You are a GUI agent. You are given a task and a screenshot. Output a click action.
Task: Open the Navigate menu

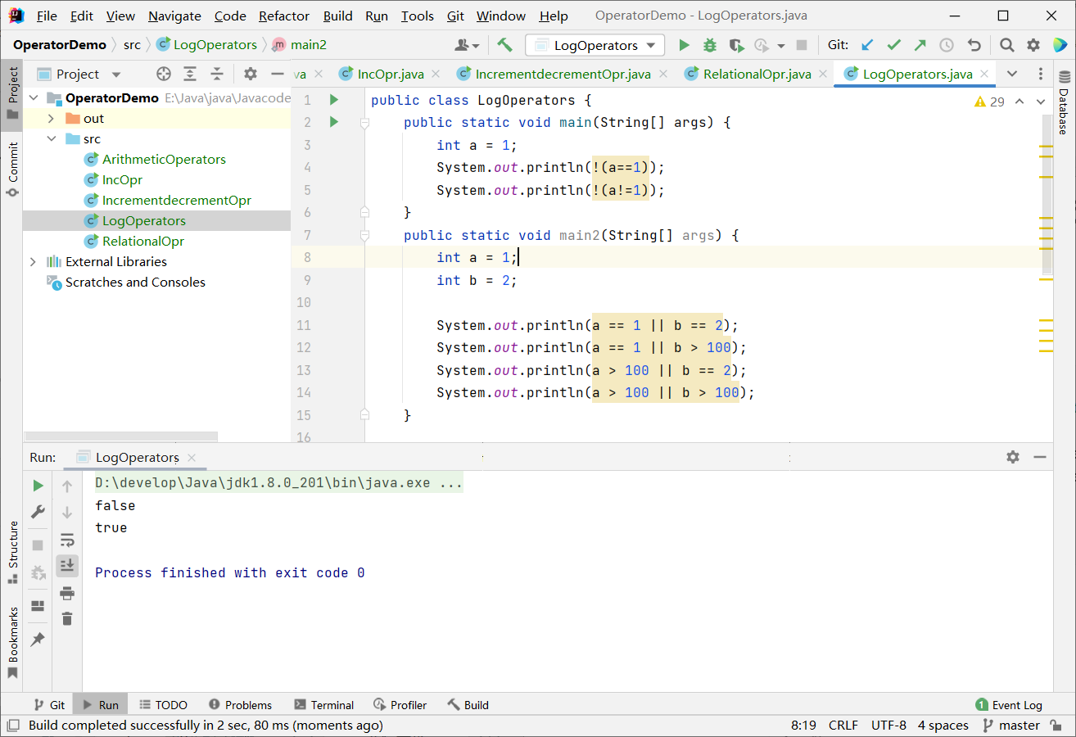pyautogui.click(x=174, y=16)
